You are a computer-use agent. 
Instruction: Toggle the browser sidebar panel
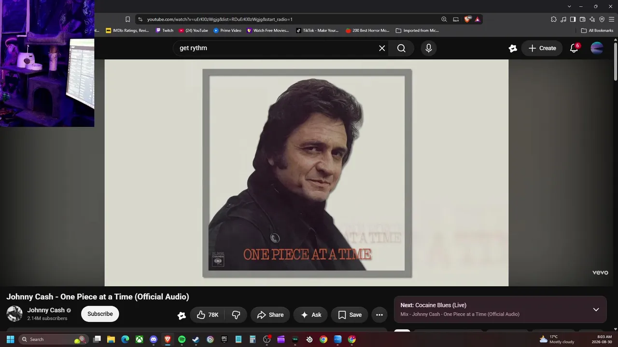point(573,19)
